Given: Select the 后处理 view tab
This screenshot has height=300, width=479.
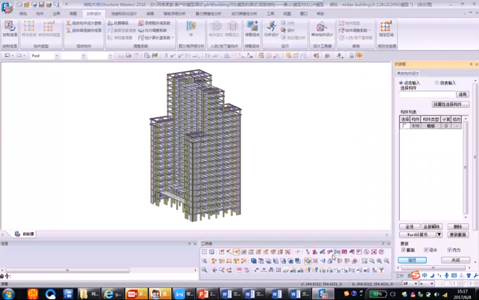Looking at the screenshot, I should [x=25, y=234].
